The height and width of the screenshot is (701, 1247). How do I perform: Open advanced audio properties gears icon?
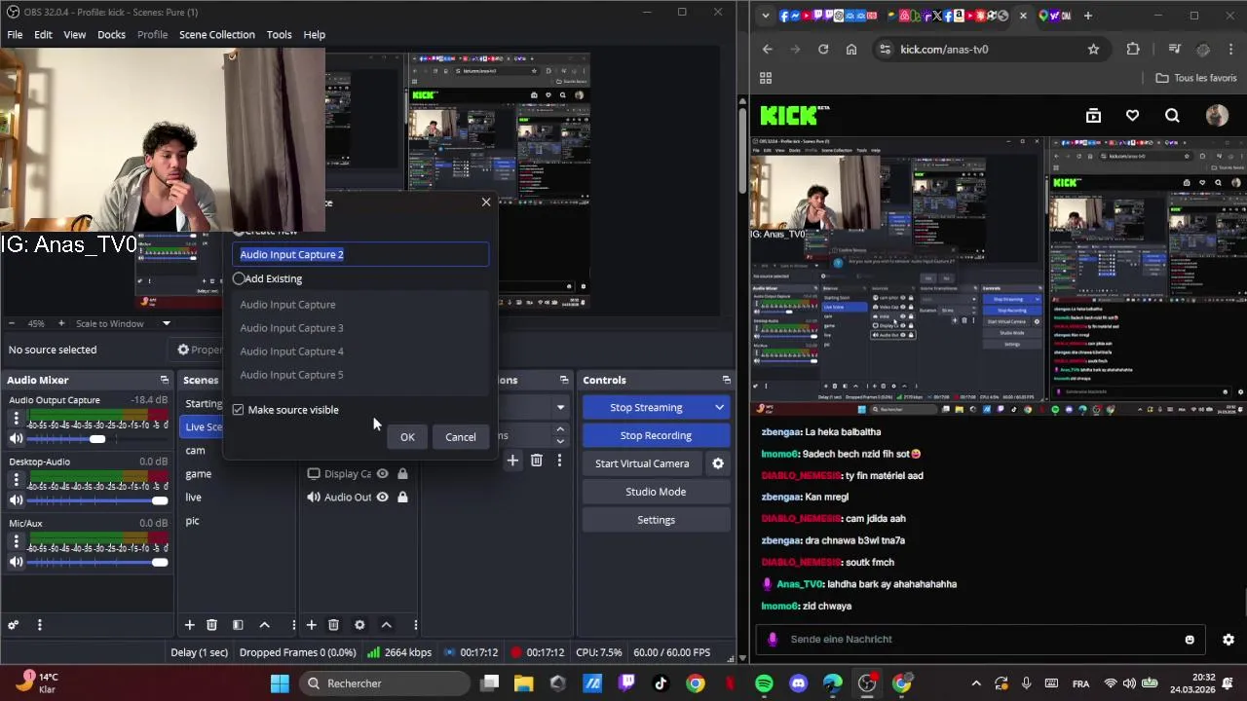[x=13, y=625]
